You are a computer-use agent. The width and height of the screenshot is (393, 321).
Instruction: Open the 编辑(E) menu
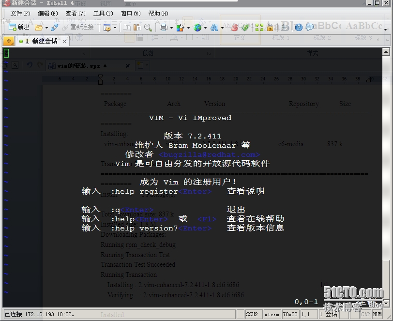point(48,13)
